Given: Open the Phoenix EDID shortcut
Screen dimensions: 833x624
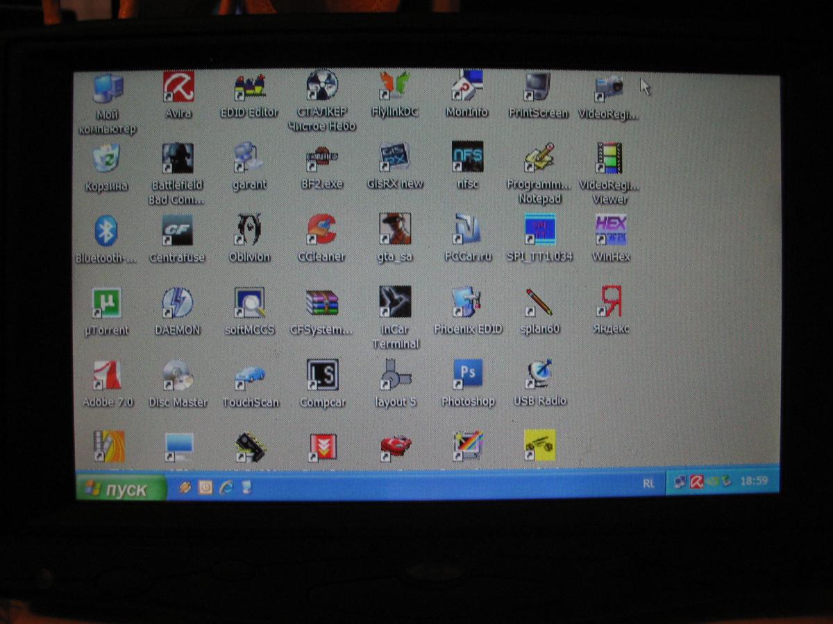Looking at the screenshot, I should point(468,304).
